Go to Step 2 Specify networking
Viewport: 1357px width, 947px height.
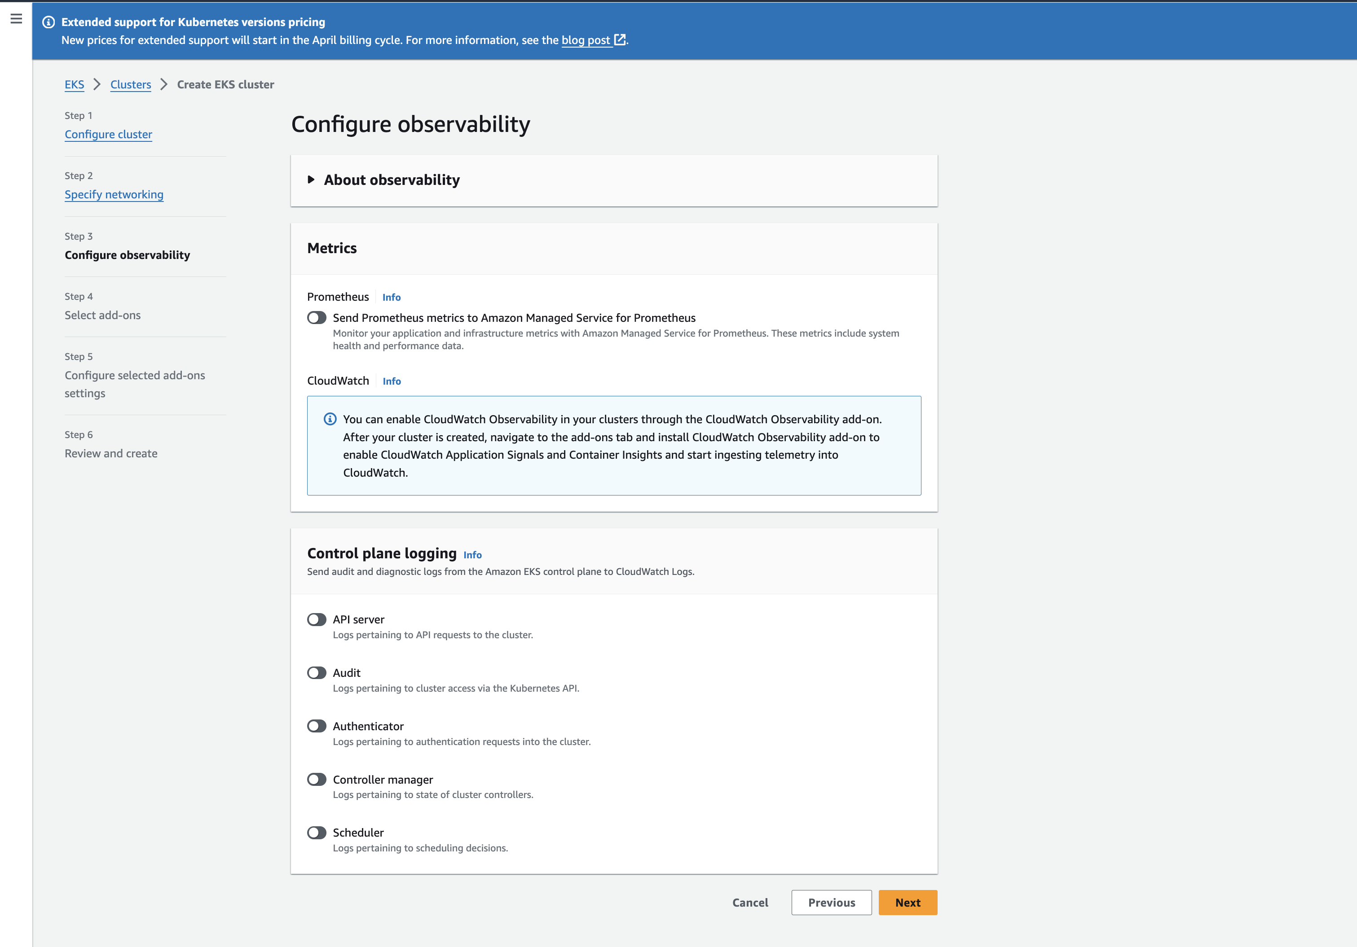pos(114,194)
